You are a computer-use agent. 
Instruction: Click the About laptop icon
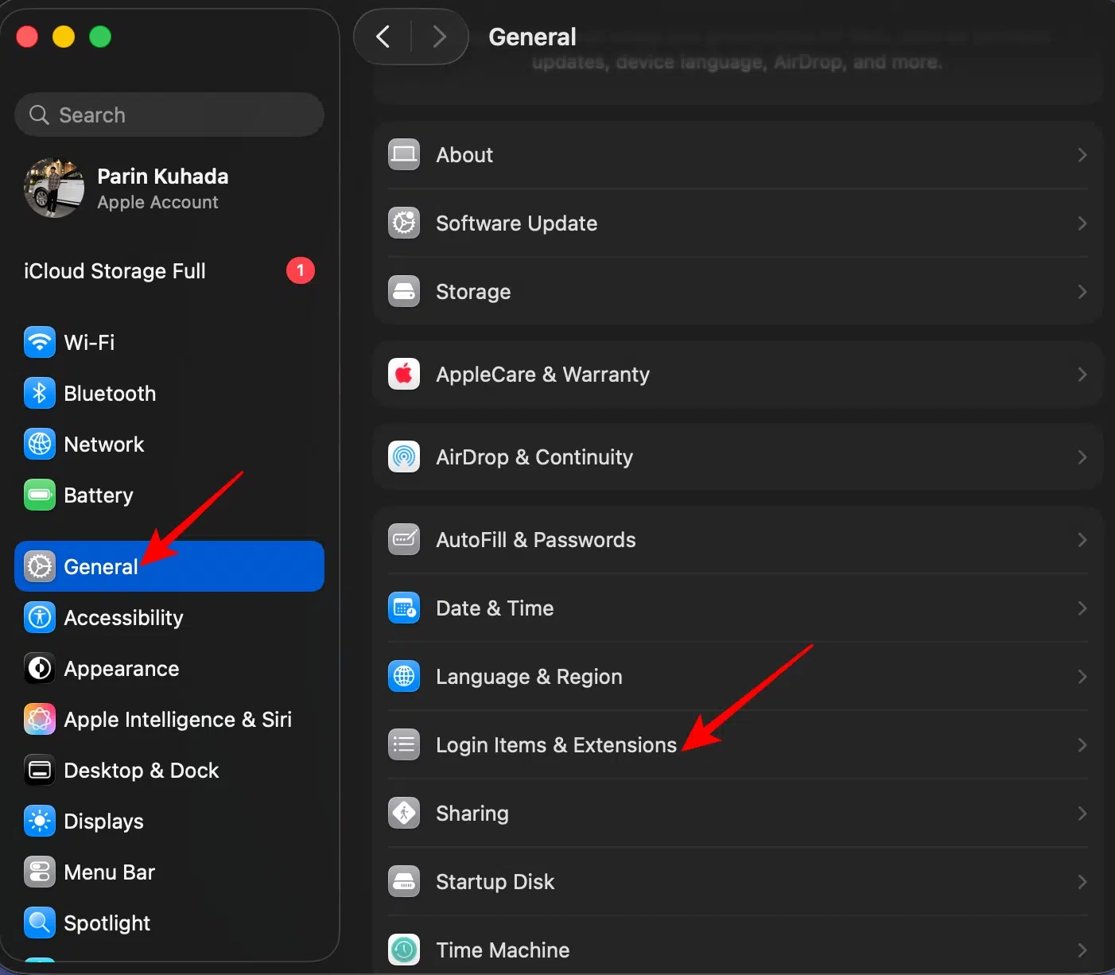pos(404,155)
